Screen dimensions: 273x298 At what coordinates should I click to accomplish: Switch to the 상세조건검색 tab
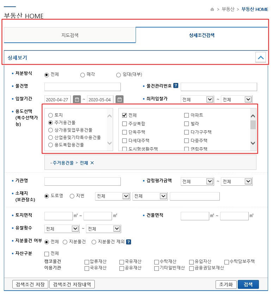coord(201,35)
